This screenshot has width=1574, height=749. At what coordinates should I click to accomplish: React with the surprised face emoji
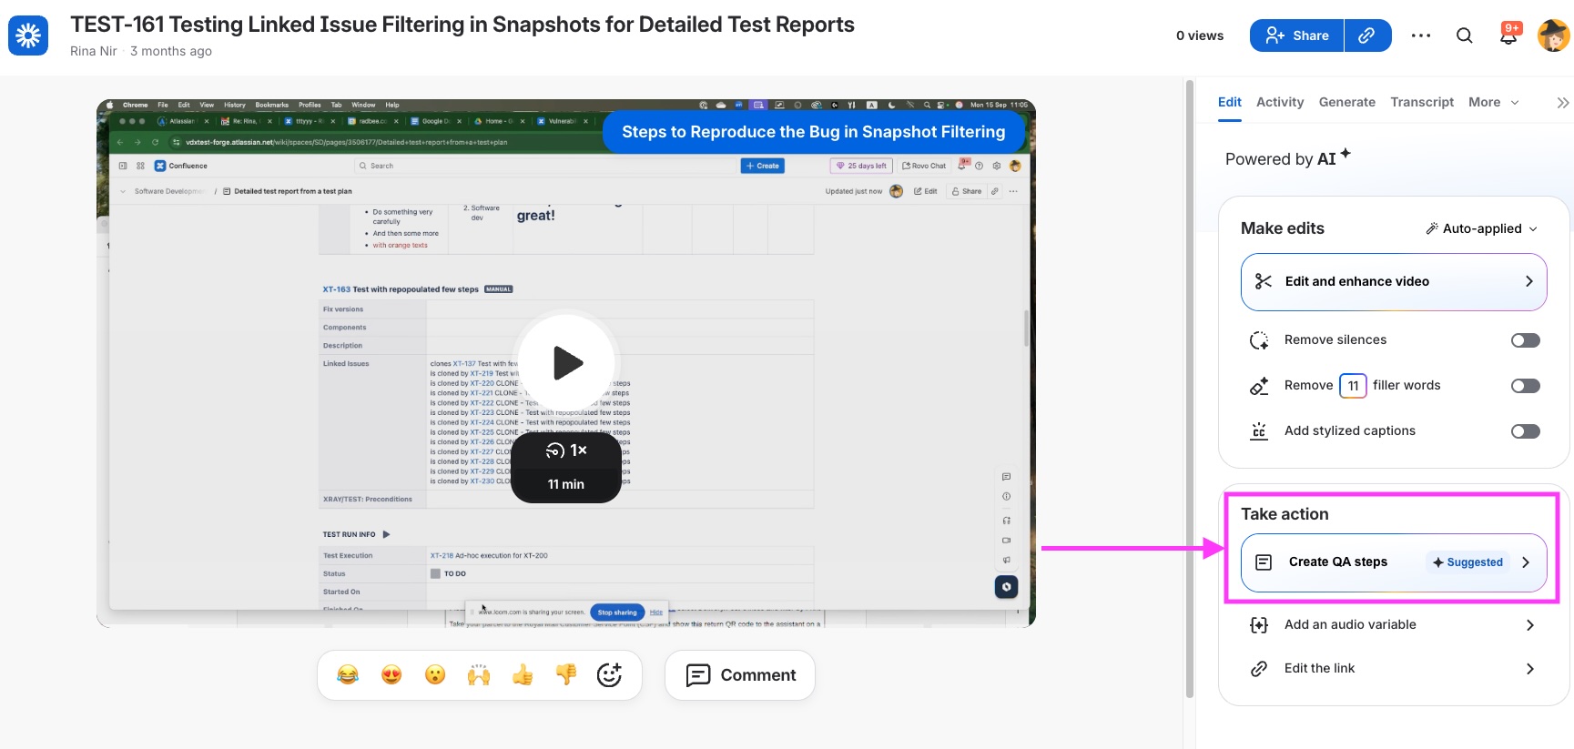click(435, 674)
